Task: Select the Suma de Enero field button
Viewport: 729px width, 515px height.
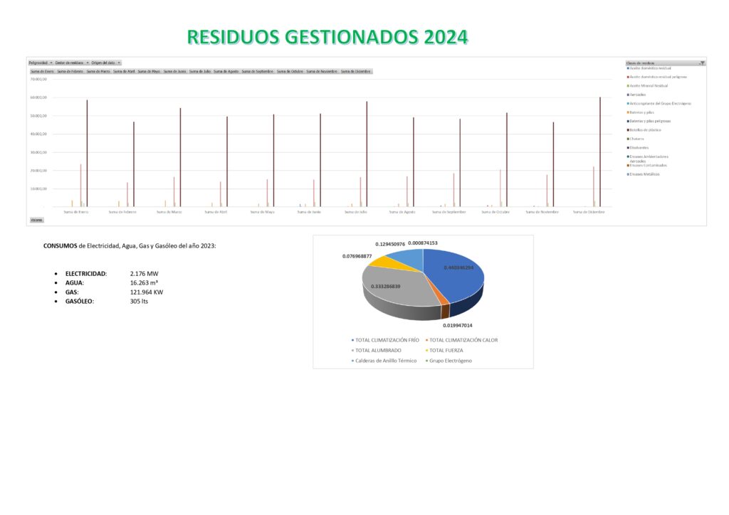Action: pos(41,71)
